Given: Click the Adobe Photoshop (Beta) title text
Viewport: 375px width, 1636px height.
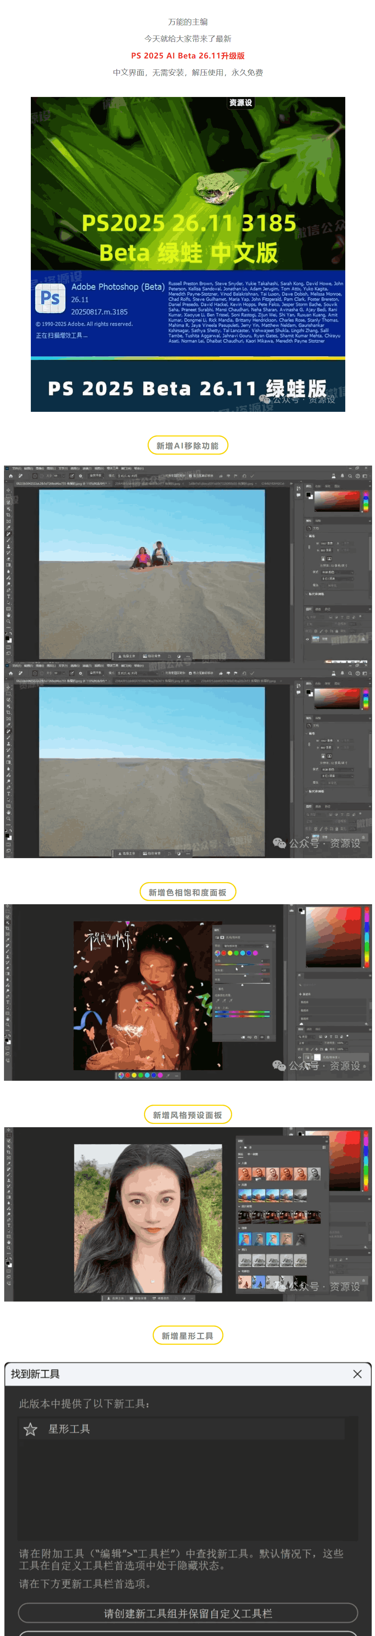Looking at the screenshot, I should point(118,287).
